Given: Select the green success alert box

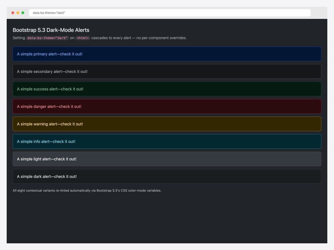Looking at the screenshot, I should pos(167,89).
